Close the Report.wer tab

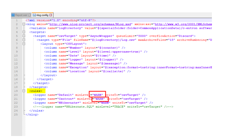[x=29, y=15]
